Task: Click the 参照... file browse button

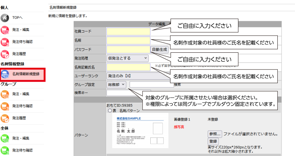Action: click(215, 134)
